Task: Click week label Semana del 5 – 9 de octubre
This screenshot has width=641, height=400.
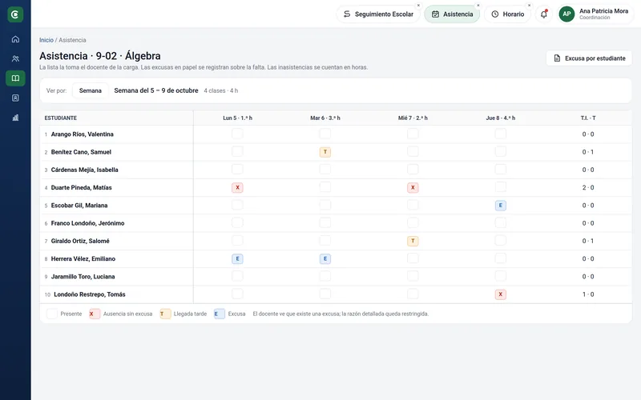Action: [156, 90]
